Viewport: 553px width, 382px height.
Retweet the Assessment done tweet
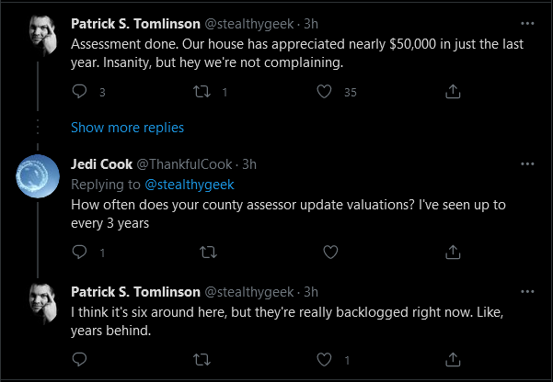click(202, 92)
